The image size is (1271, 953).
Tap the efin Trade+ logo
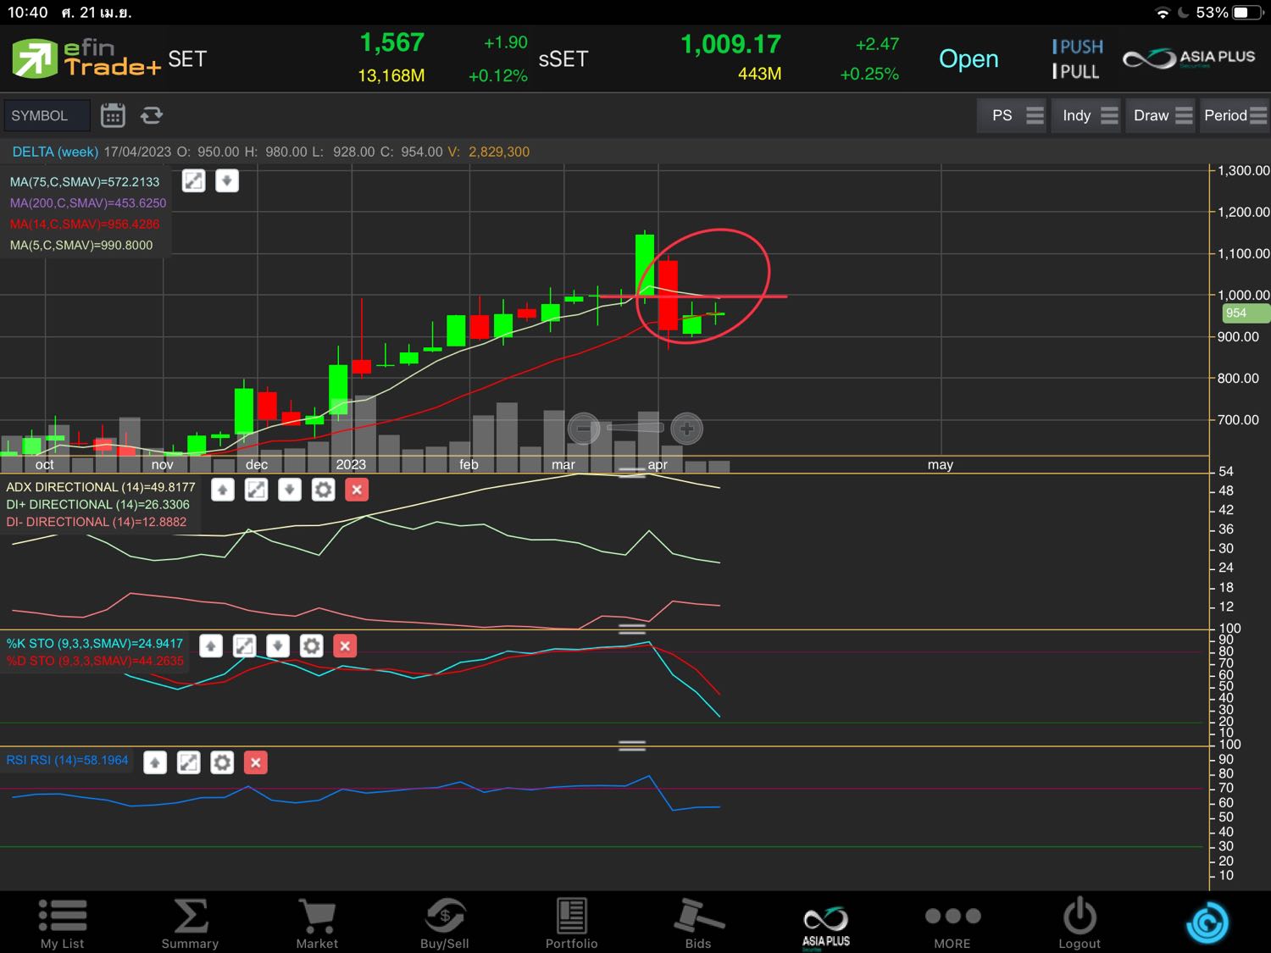(86, 58)
